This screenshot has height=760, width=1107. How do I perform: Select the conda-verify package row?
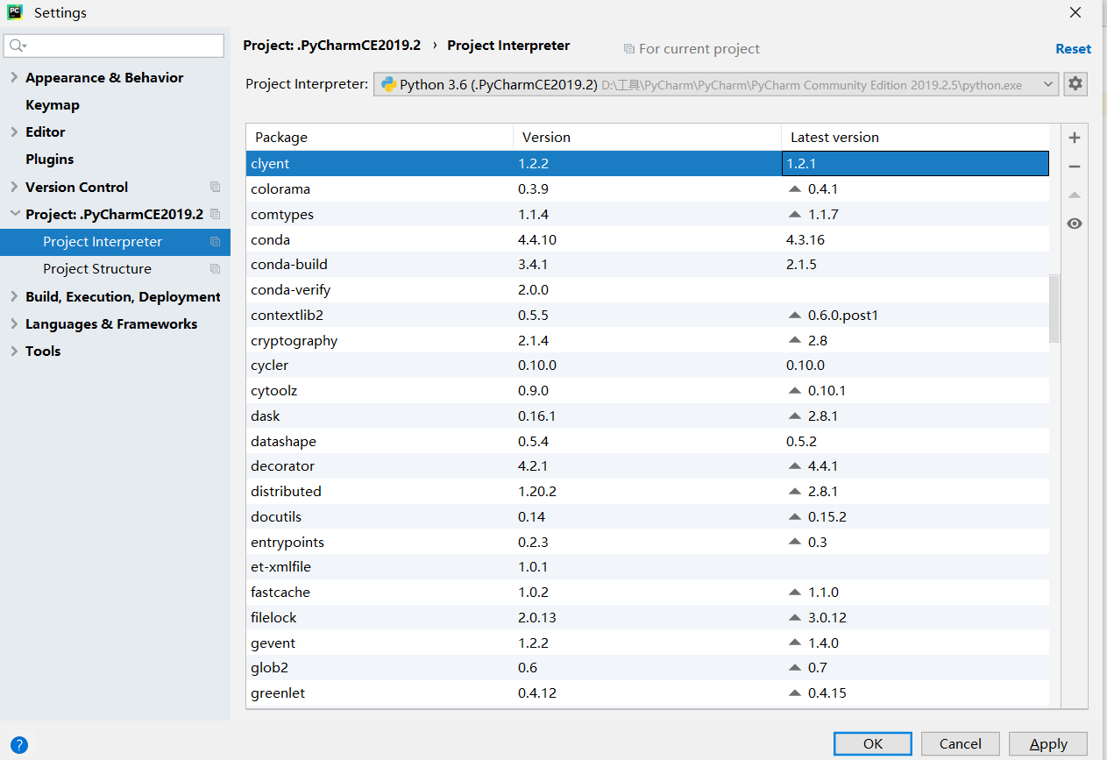(647, 290)
